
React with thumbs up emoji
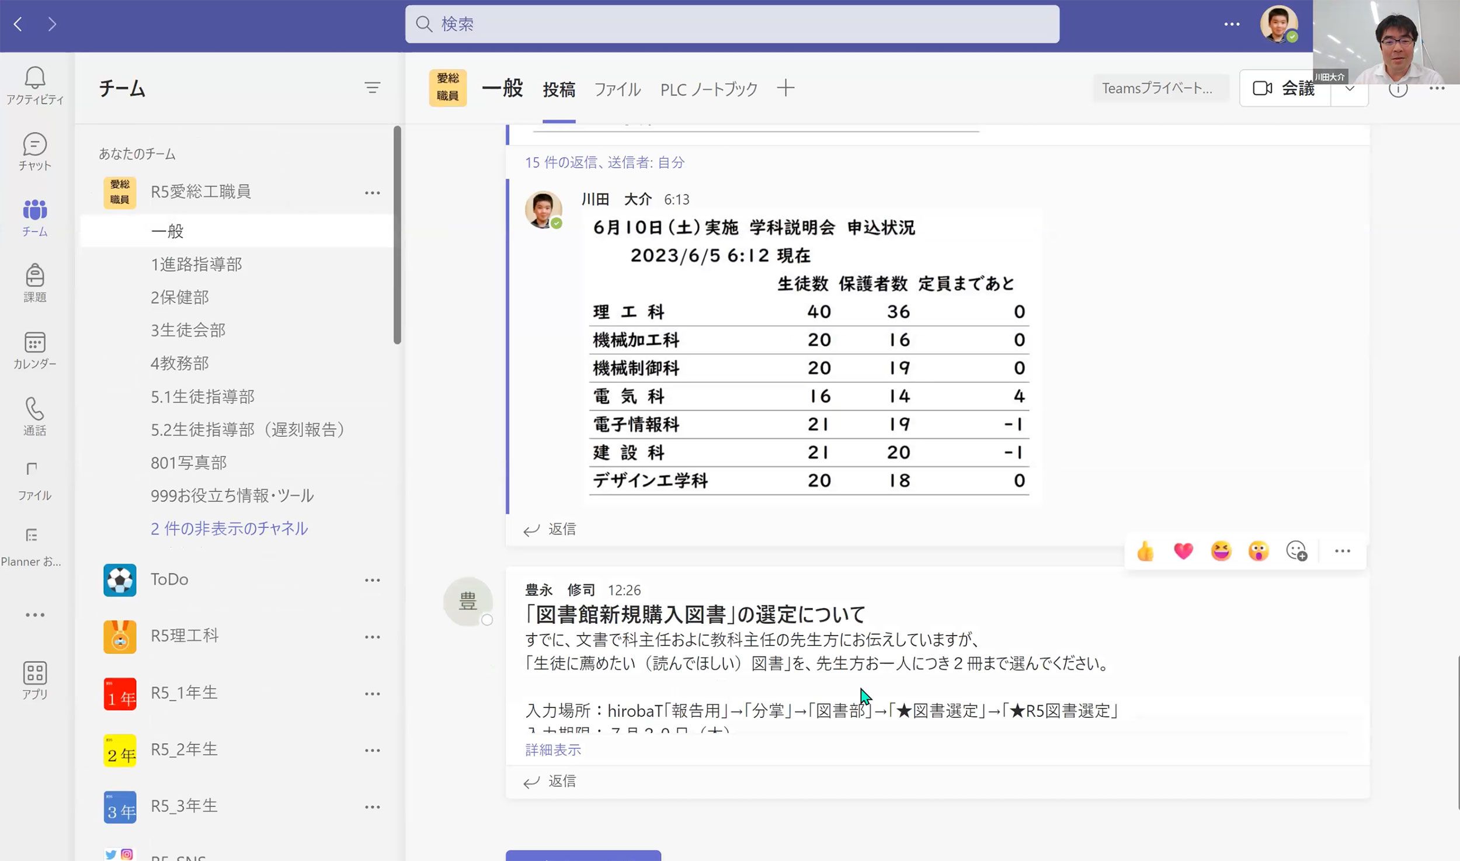tap(1145, 551)
